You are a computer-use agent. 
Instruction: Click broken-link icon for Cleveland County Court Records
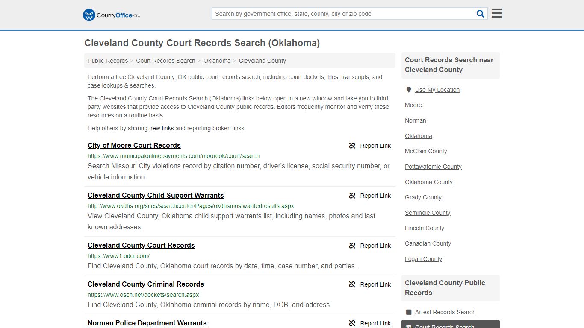352,246
